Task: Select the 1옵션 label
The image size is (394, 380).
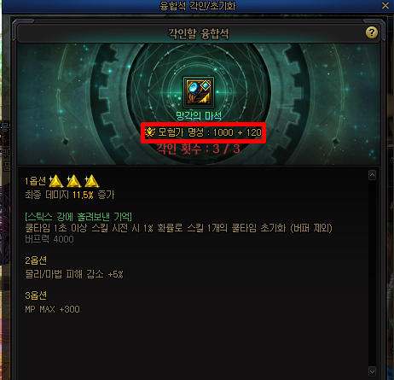Action: [36, 181]
